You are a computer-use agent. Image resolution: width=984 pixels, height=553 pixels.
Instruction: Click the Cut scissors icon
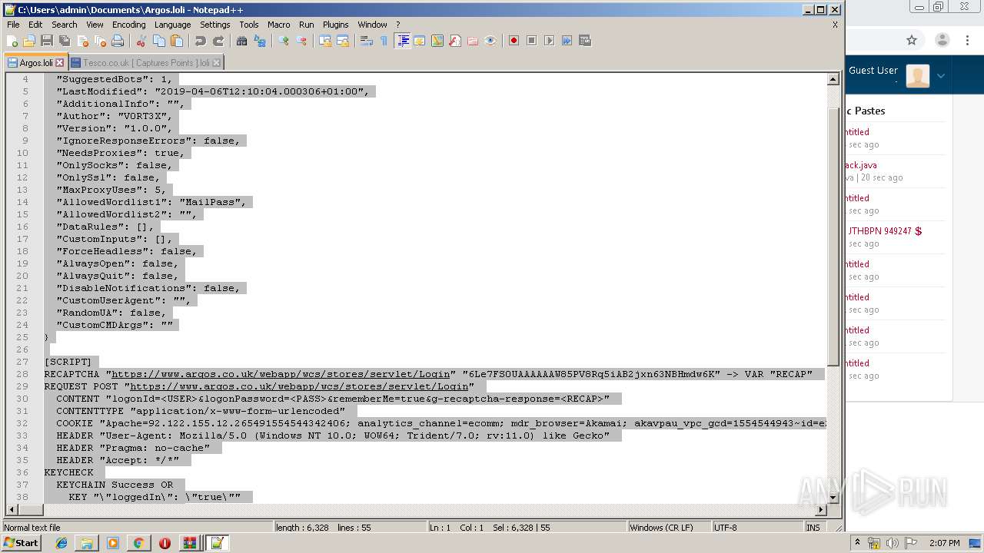tap(141, 41)
